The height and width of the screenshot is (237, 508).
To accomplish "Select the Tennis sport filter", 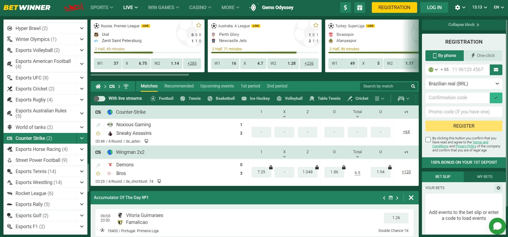I will point(190,98).
